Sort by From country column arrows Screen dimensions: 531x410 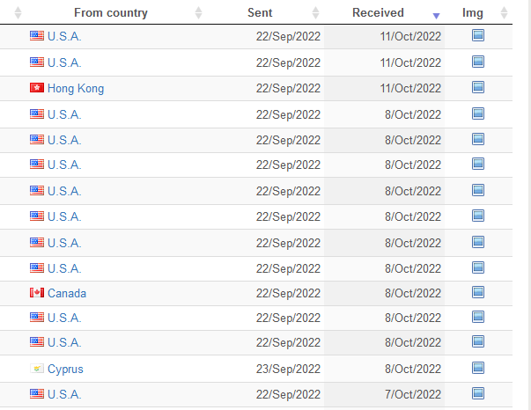tap(198, 13)
